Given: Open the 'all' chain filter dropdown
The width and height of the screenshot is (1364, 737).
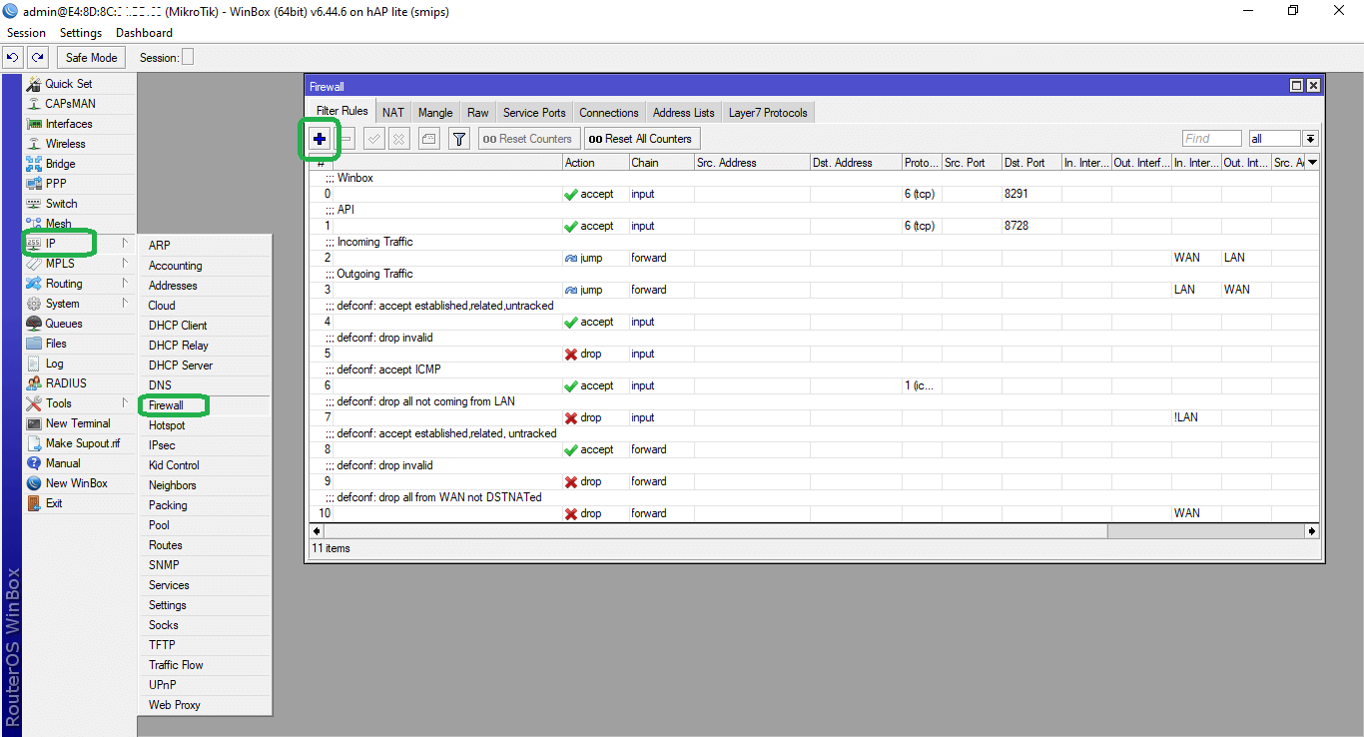Looking at the screenshot, I should [x=1311, y=139].
